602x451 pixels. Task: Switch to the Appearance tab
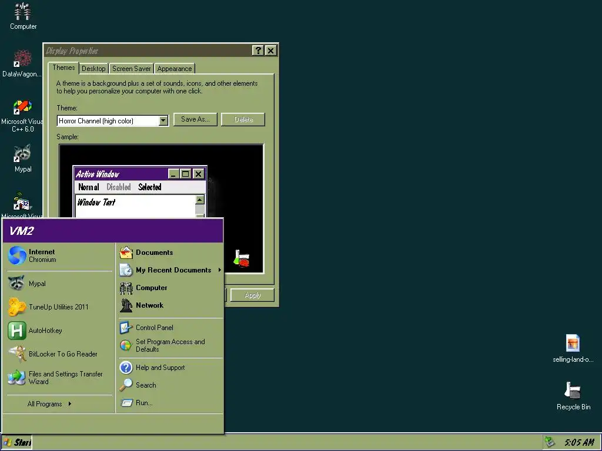174,69
